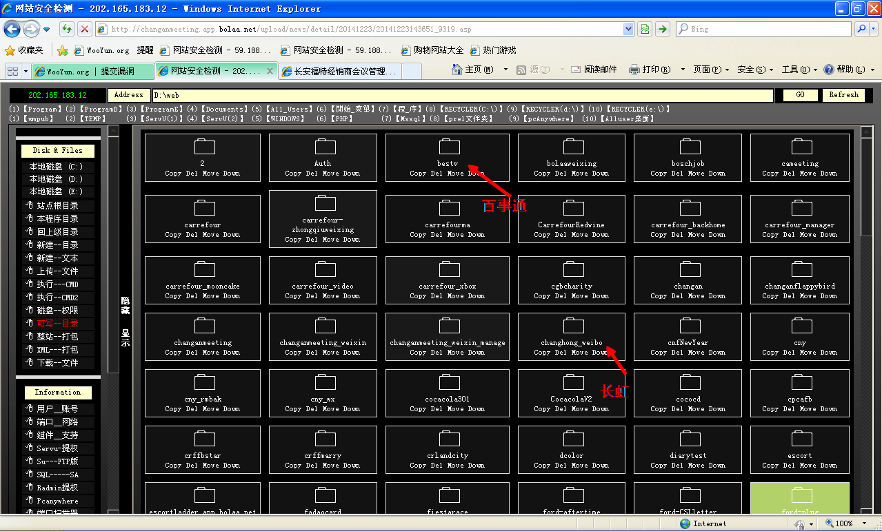Image resolution: width=882 pixels, height=531 pixels.
Task: Click the 【pcAnywhere】 path shortcut
Action: click(548, 118)
